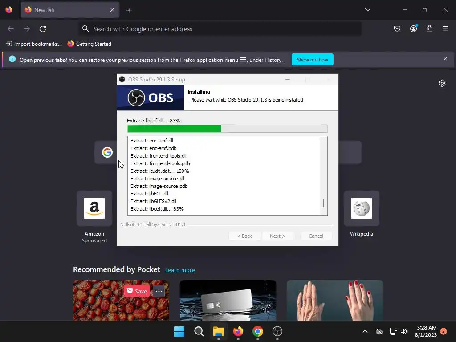Select the New Tab browser tab

pos(70,10)
